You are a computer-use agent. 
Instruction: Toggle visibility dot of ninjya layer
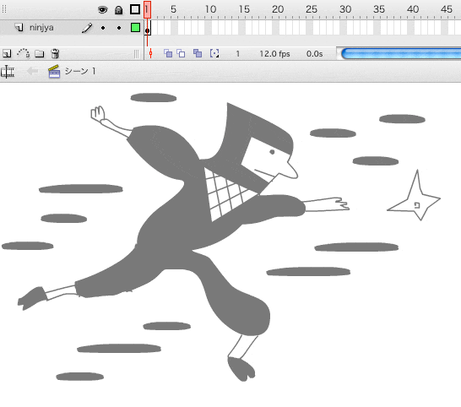103,28
